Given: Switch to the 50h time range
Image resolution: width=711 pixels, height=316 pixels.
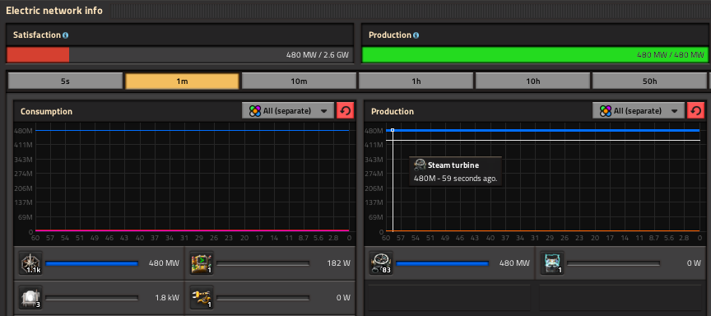Looking at the screenshot, I should coord(649,81).
